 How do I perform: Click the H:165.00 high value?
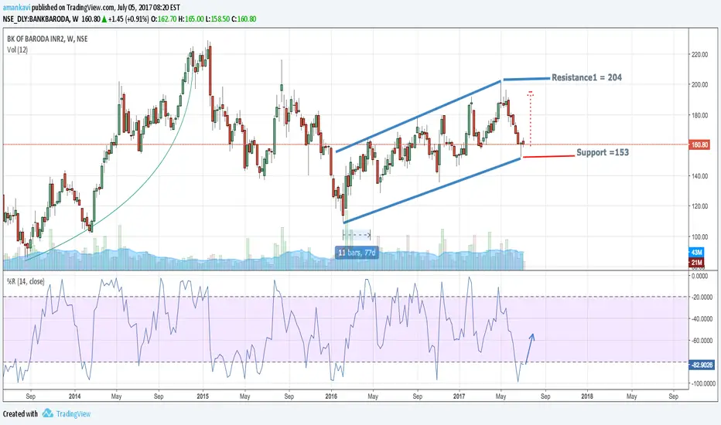click(x=191, y=19)
